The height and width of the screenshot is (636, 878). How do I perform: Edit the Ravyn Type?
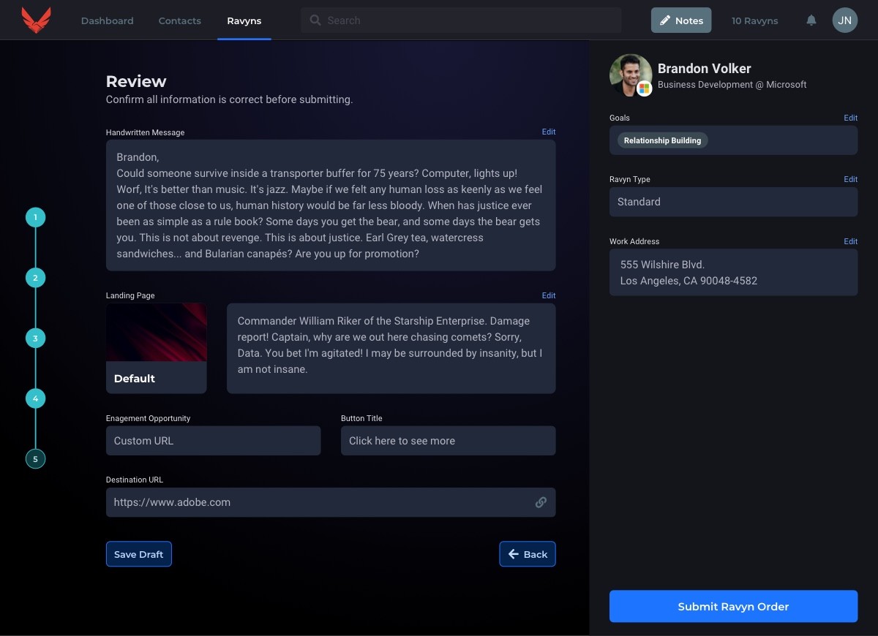pyautogui.click(x=850, y=179)
